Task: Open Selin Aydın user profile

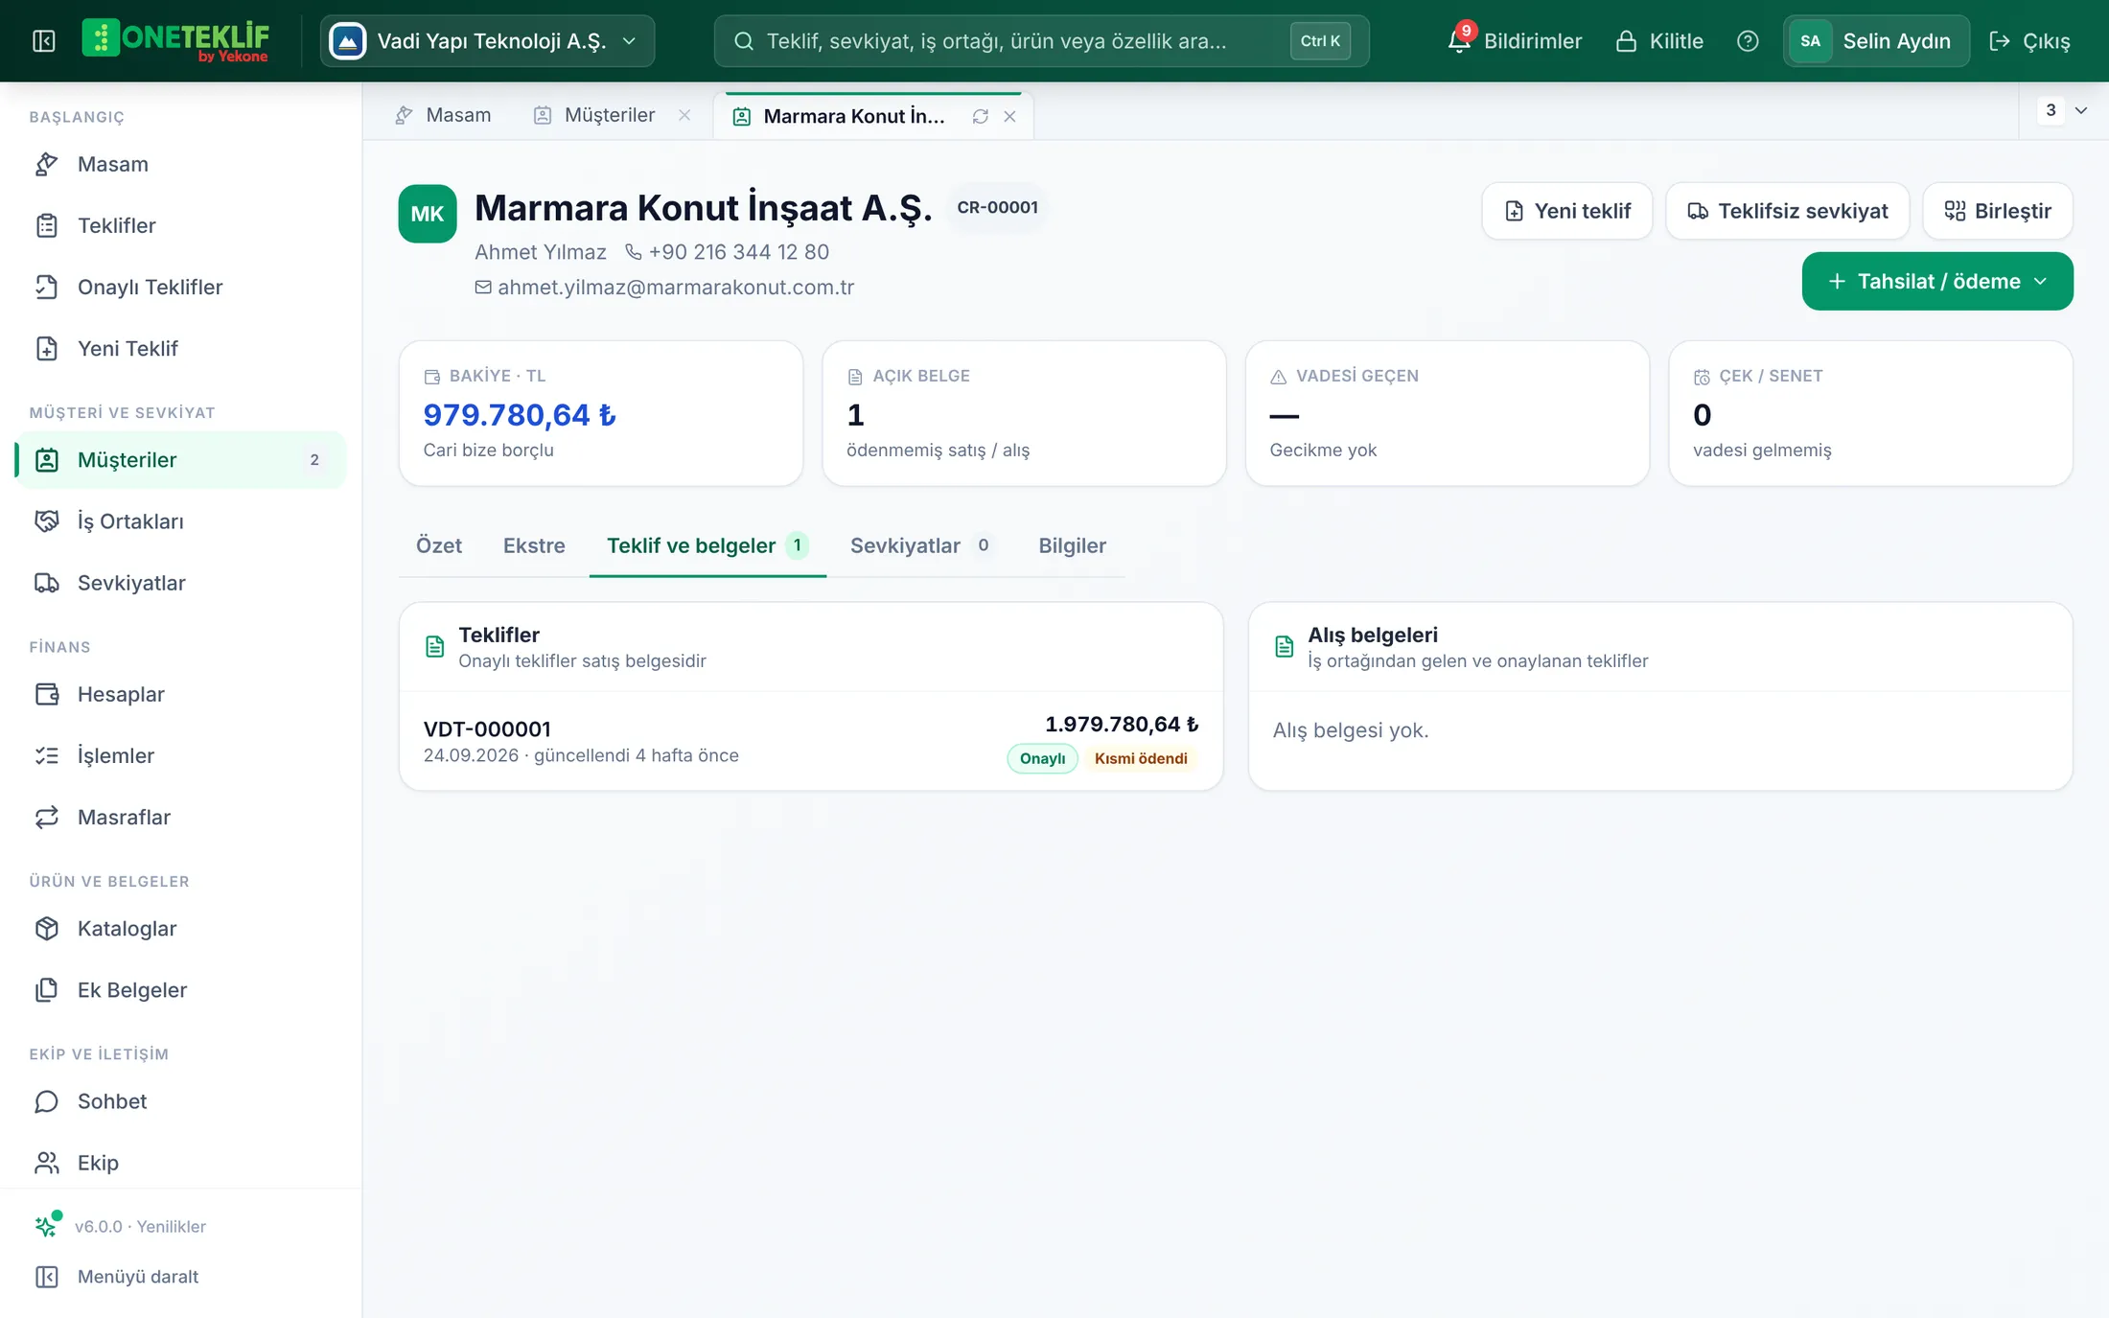Action: 1876,41
